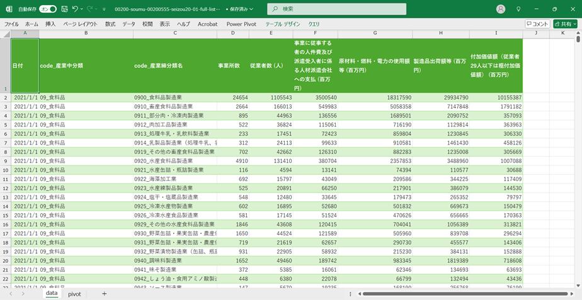Click the Excel app icon in title bar
The width and height of the screenshot is (582, 300).
pyautogui.click(x=9, y=9)
